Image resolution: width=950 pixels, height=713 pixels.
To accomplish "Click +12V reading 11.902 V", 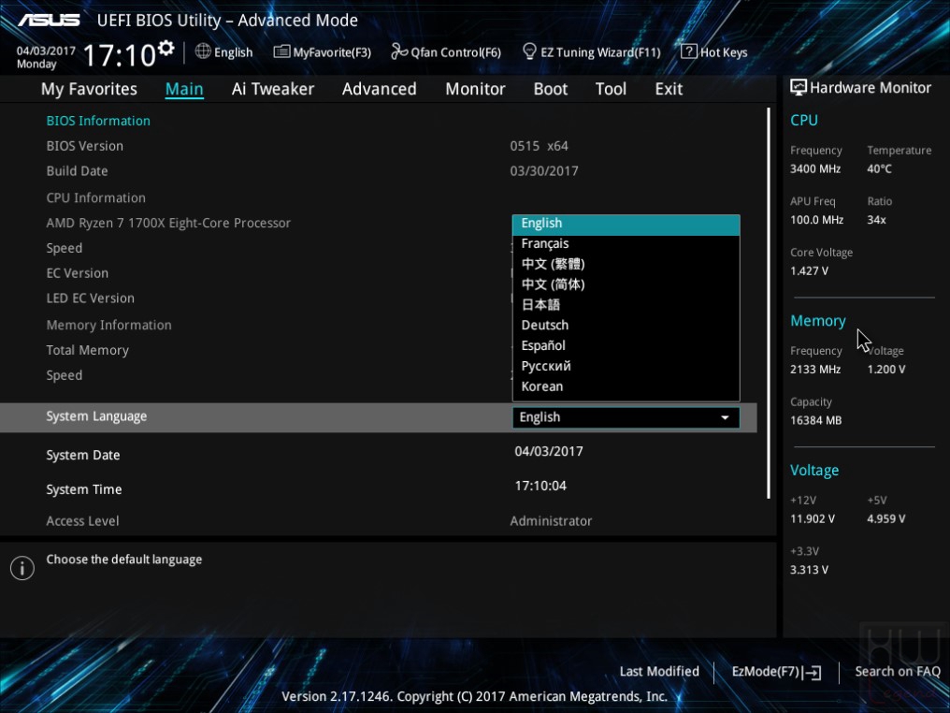I will pyautogui.click(x=812, y=519).
